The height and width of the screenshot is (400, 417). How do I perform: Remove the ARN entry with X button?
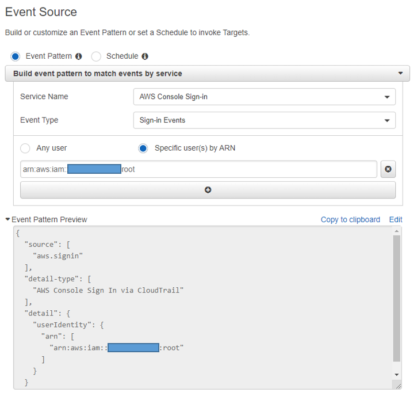(x=388, y=169)
